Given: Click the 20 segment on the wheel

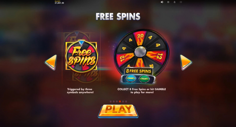Looking at the screenshot, I should pos(140,38).
